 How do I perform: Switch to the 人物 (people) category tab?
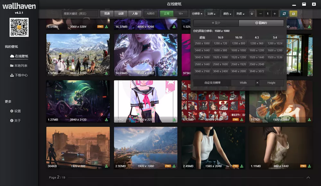[135, 14]
